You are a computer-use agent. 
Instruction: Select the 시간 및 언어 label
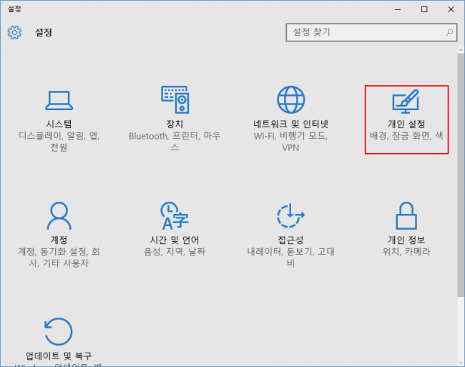[x=175, y=240]
